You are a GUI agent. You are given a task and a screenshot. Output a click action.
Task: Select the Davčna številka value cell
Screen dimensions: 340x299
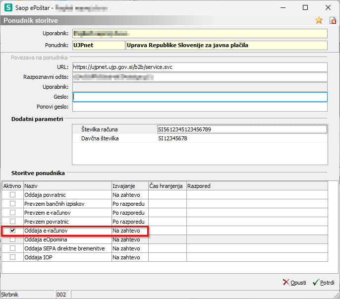click(x=242, y=138)
